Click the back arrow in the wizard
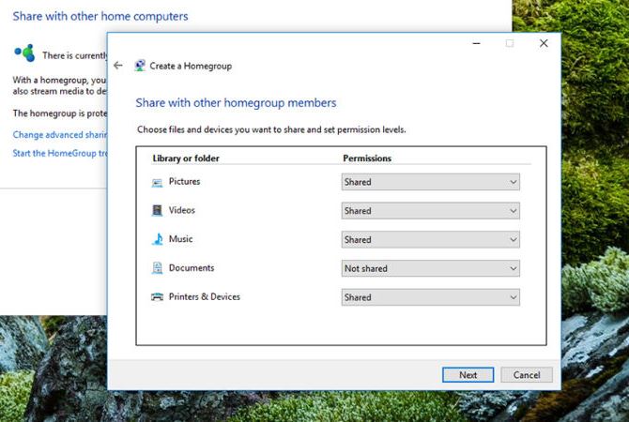Viewport: 629px width, 422px height. click(x=118, y=66)
